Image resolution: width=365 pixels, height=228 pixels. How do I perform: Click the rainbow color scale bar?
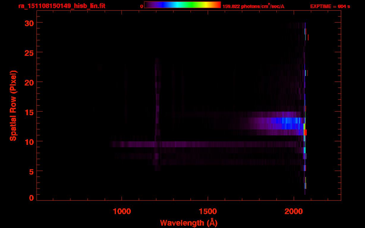pyautogui.click(x=182, y=5)
